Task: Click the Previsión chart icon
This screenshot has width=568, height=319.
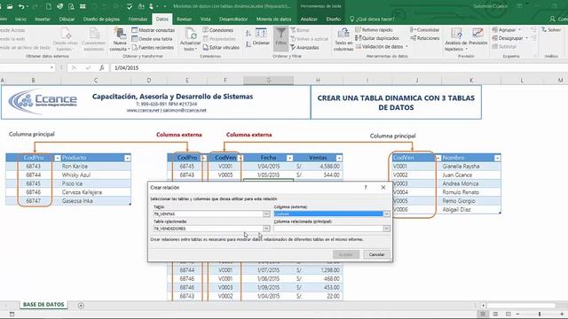Action: pos(477,37)
